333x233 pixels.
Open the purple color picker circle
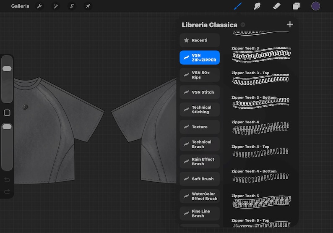tap(315, 6)
